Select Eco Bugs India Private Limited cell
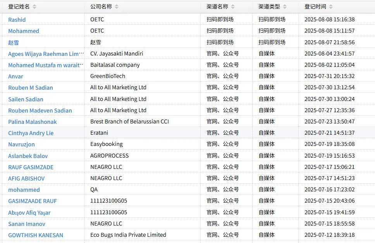 pyautogui.click(x=128, y=234)
